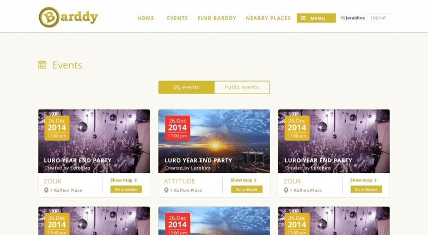
Task: Go to details of ATTITUDE event
Action: point(247,189)
